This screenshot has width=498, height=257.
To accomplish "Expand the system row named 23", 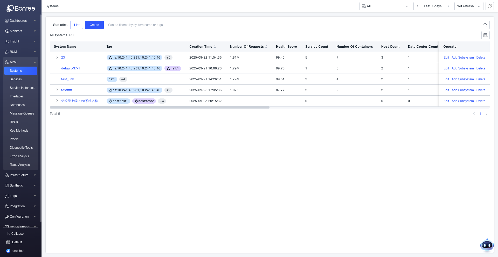I will tap(57, 58).
